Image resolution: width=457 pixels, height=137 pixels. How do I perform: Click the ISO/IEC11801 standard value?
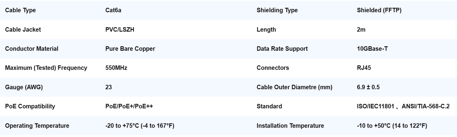(x=376, y=106)
